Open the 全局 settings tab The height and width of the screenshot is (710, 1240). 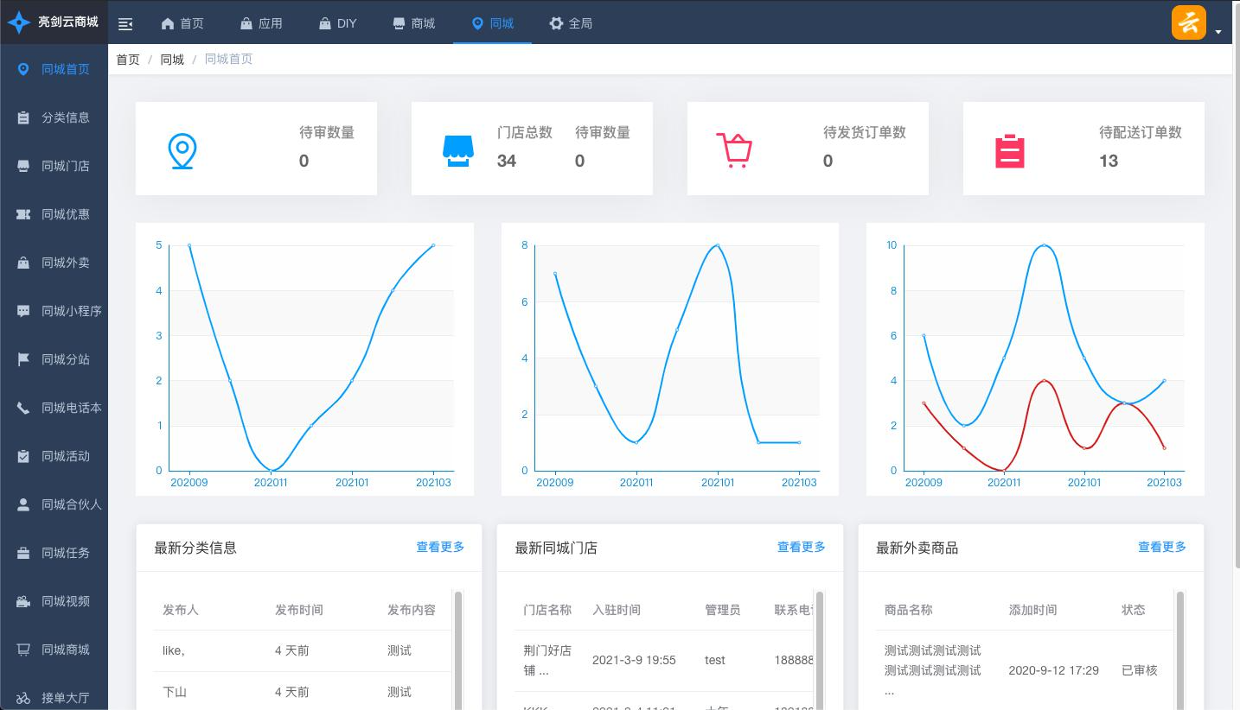click(571, 23)
